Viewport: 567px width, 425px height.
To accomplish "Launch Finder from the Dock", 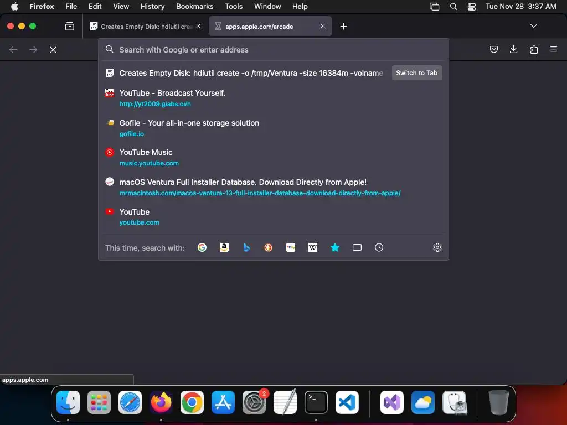I will point(68,402).
